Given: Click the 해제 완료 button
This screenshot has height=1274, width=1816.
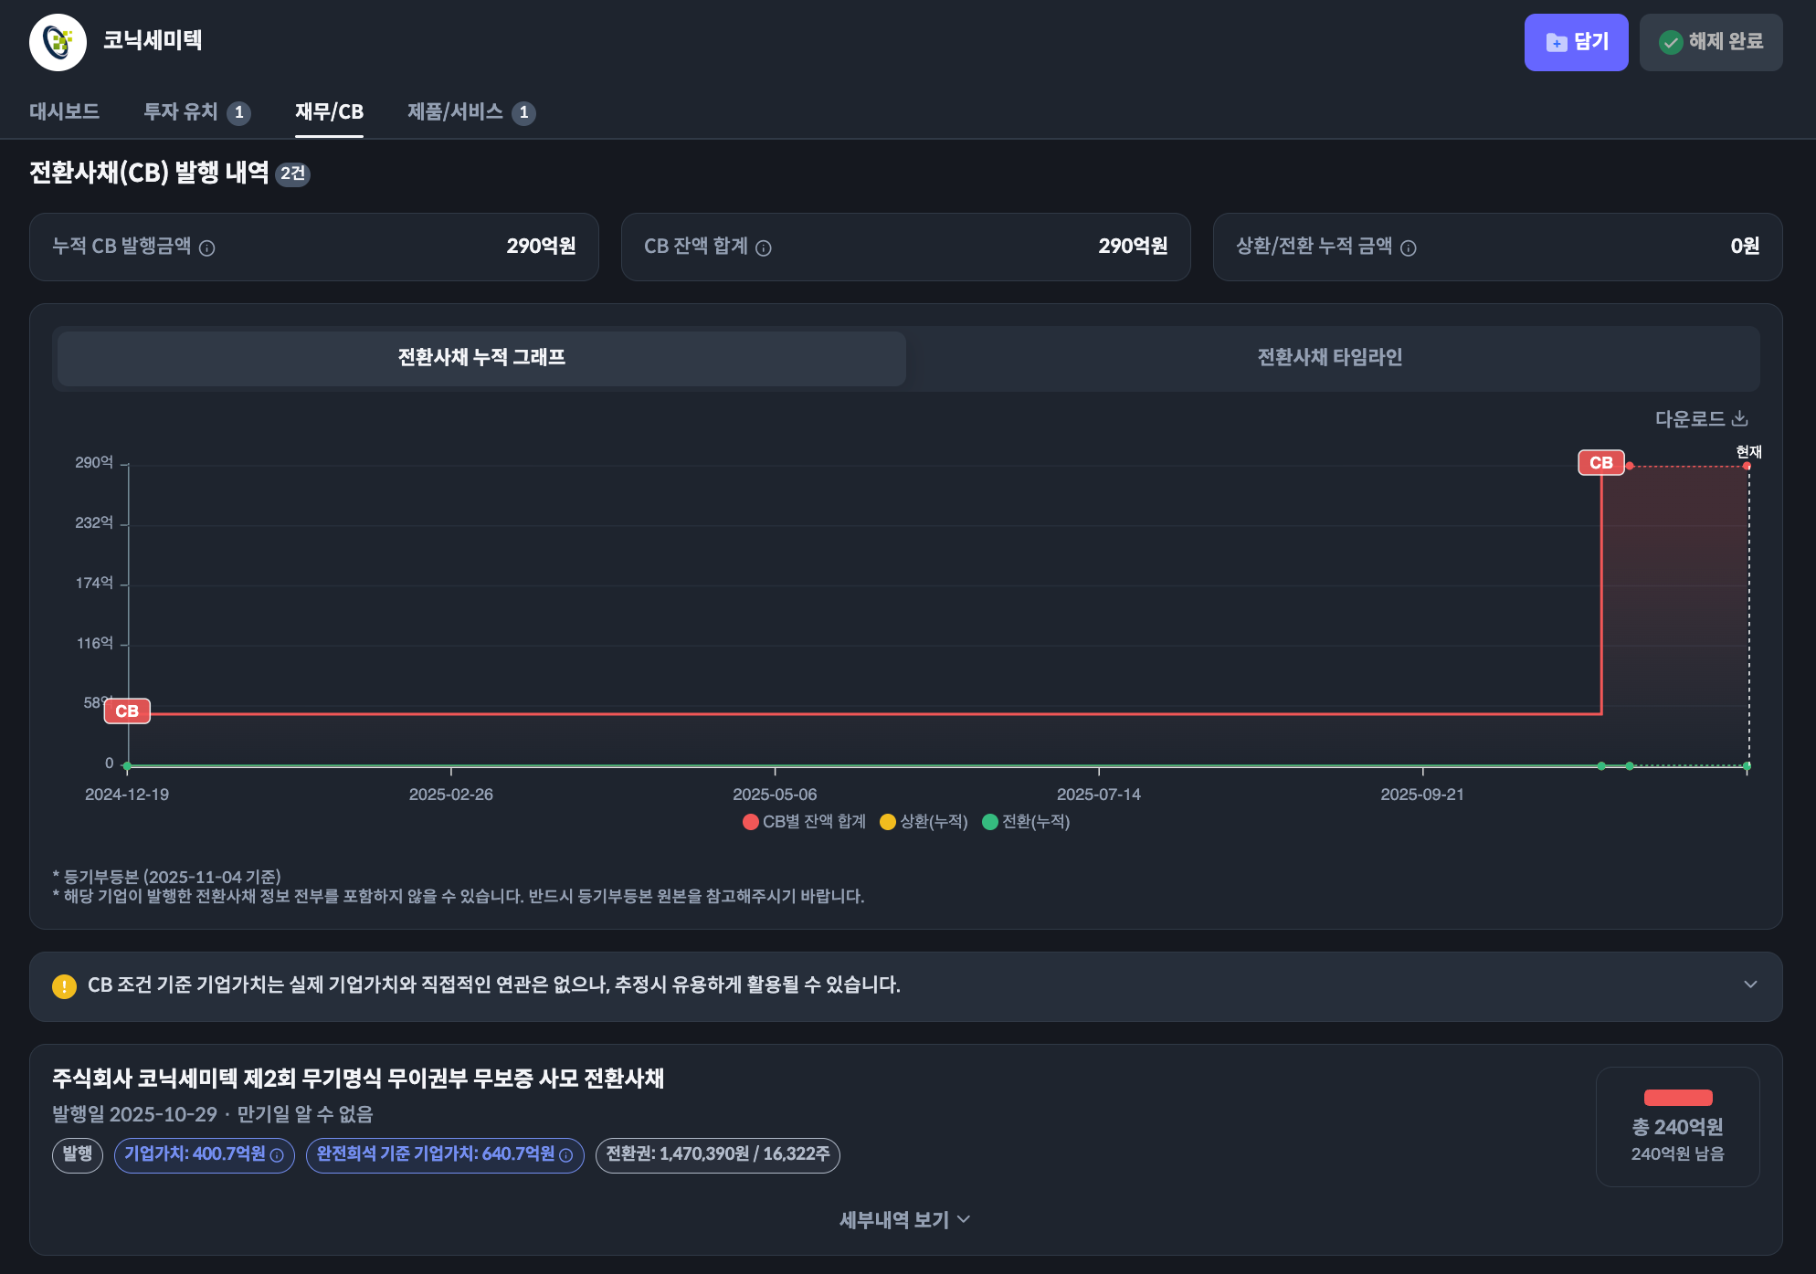Looking at the screenshot, I should point(1710,42).
